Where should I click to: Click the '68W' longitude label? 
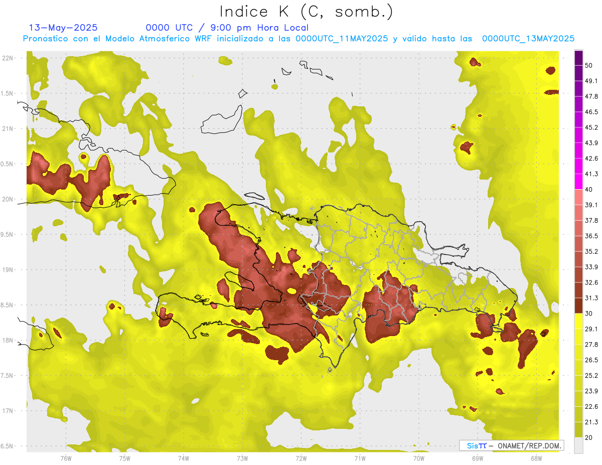[536, 458]
